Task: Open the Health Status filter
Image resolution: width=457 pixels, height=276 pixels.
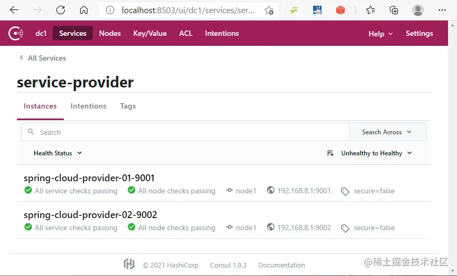Action: [x=57, y=153]
